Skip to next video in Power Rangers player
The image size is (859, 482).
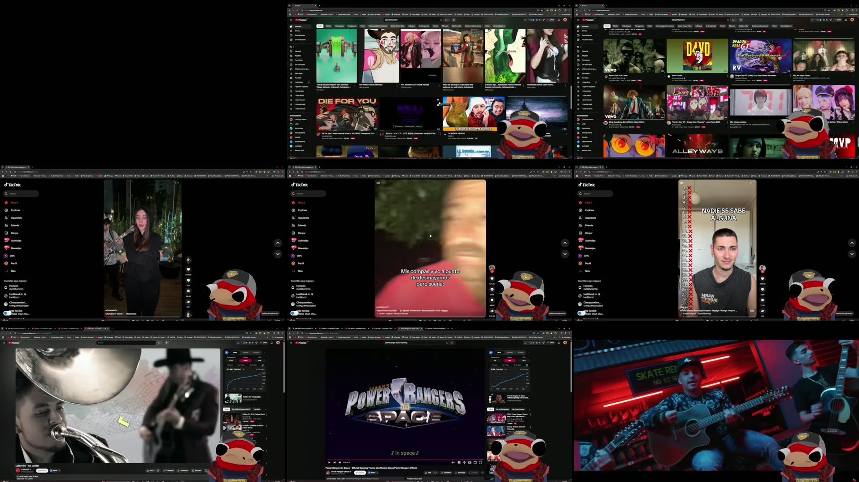[335, 462]
